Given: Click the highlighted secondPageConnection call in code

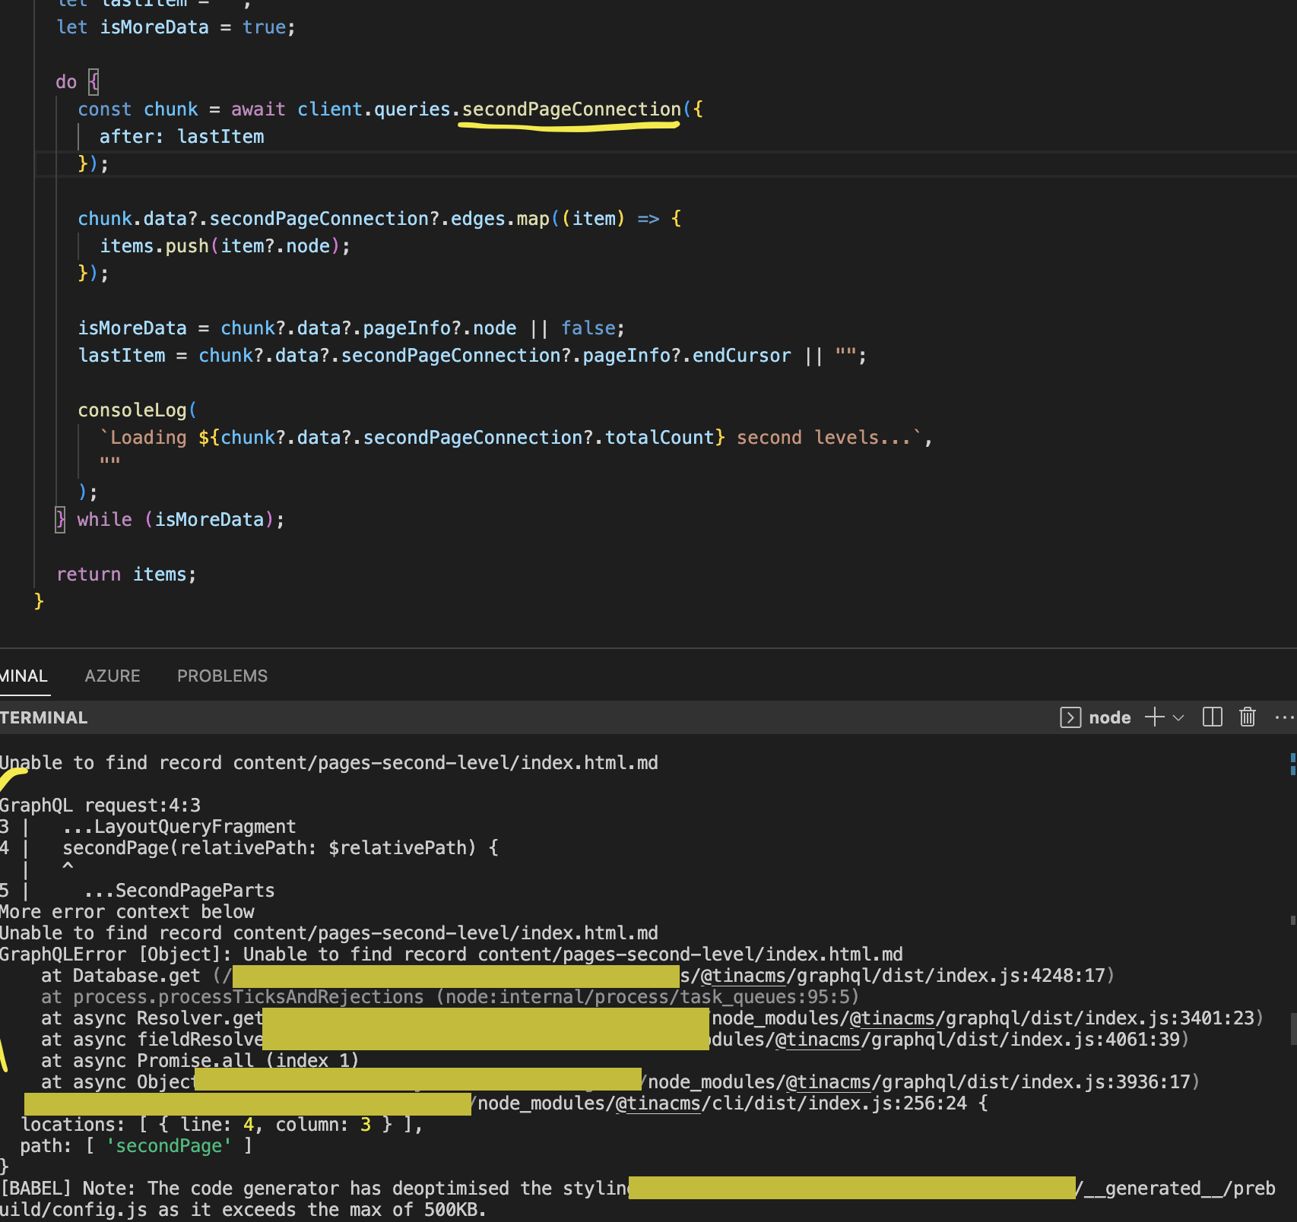Looking at the screenshot, I should 569,109.
